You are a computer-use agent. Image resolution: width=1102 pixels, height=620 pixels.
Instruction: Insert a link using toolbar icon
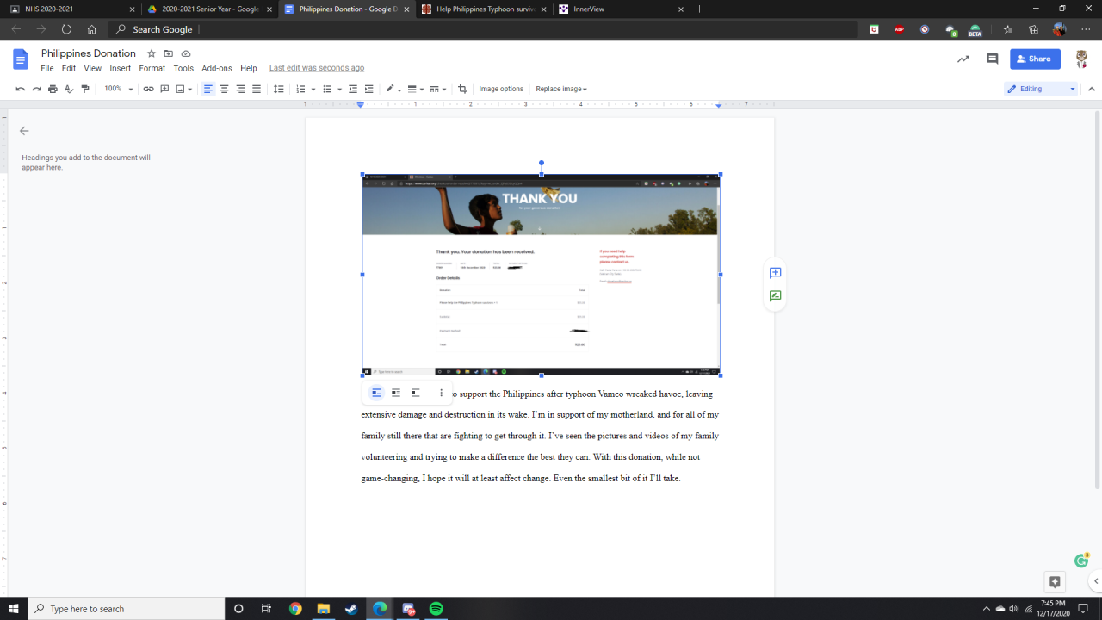tap(148, 89)
